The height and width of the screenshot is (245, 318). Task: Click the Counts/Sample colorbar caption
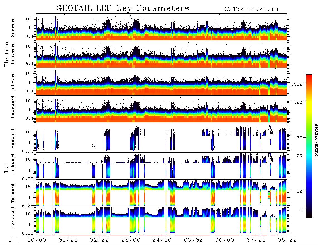(x=316, y=141)
